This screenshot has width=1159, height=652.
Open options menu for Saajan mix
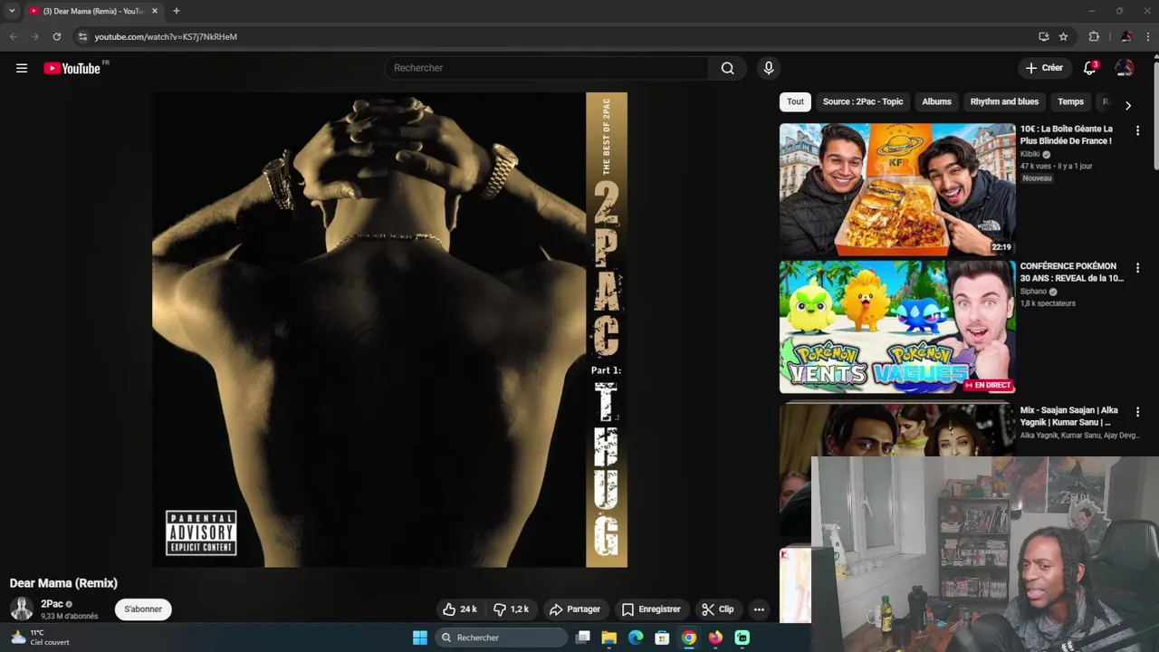point(1137,412)
